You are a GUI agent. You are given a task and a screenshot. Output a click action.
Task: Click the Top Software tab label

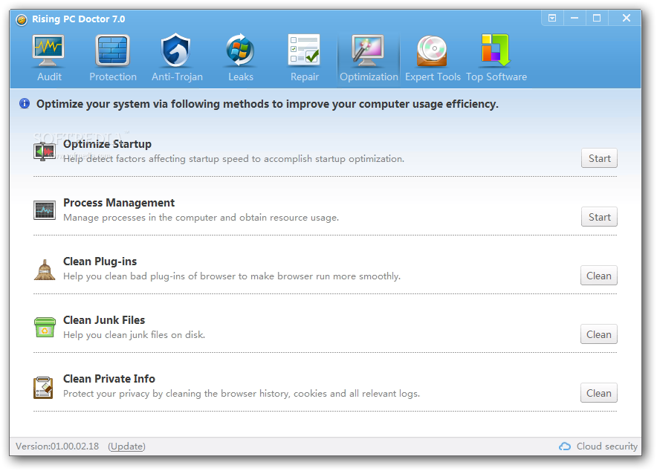coord(496,77)
